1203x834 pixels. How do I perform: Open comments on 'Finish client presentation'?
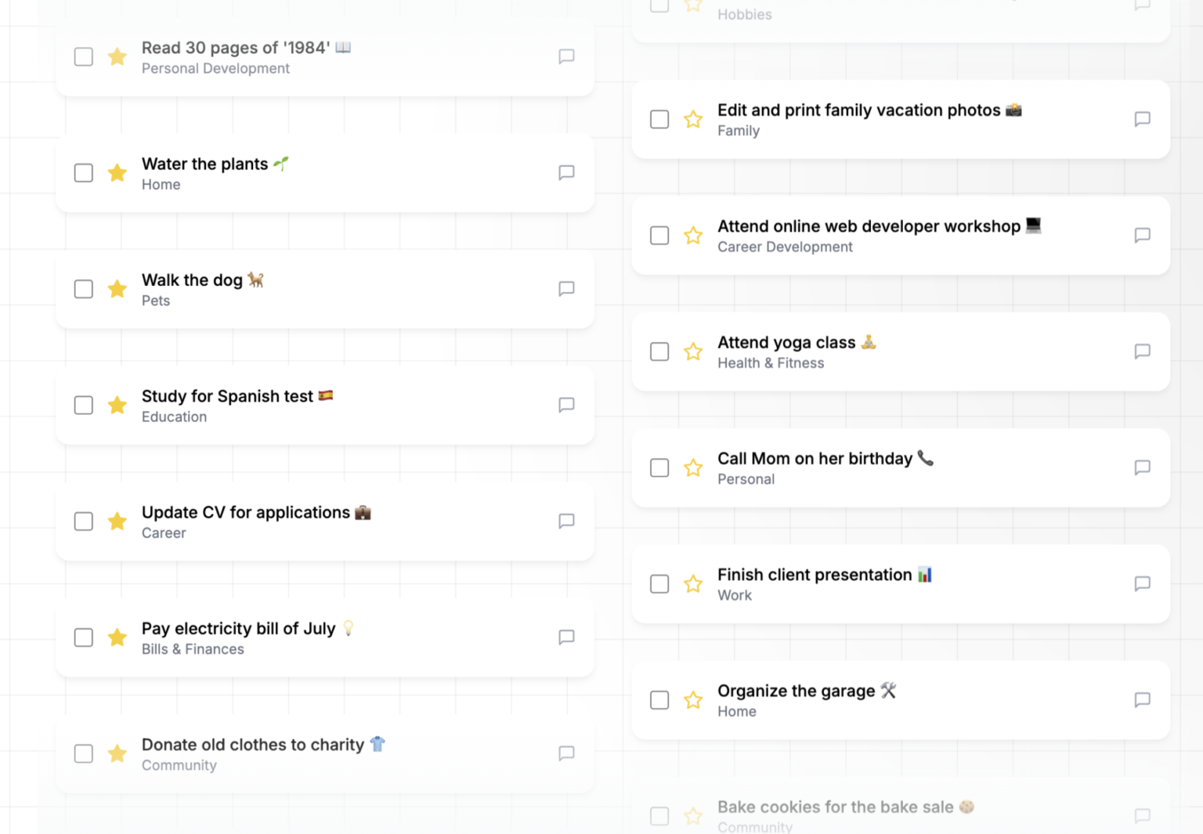click(x=1142, y=583)
